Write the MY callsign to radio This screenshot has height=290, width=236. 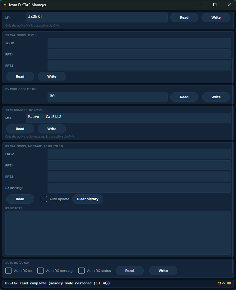[x=216, y=17]
